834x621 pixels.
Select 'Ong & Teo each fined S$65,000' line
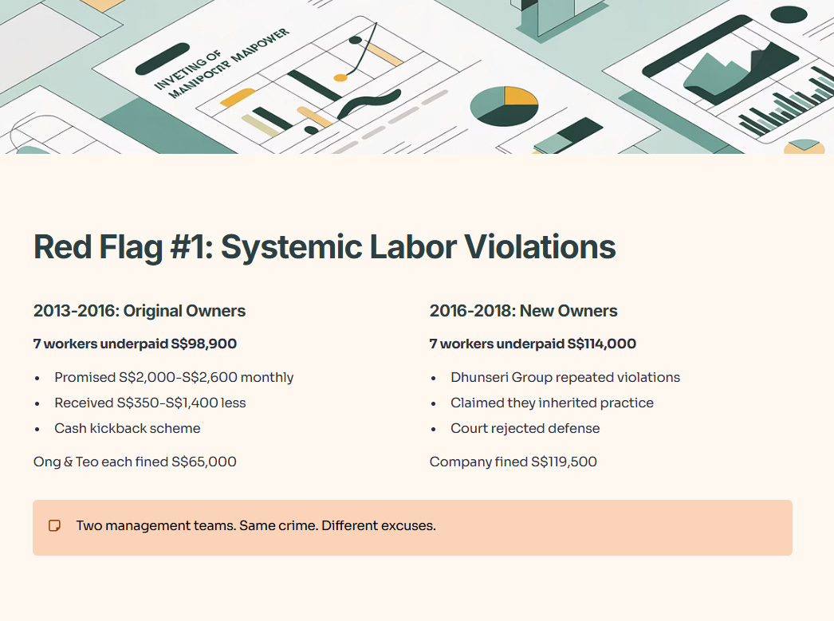135,462
